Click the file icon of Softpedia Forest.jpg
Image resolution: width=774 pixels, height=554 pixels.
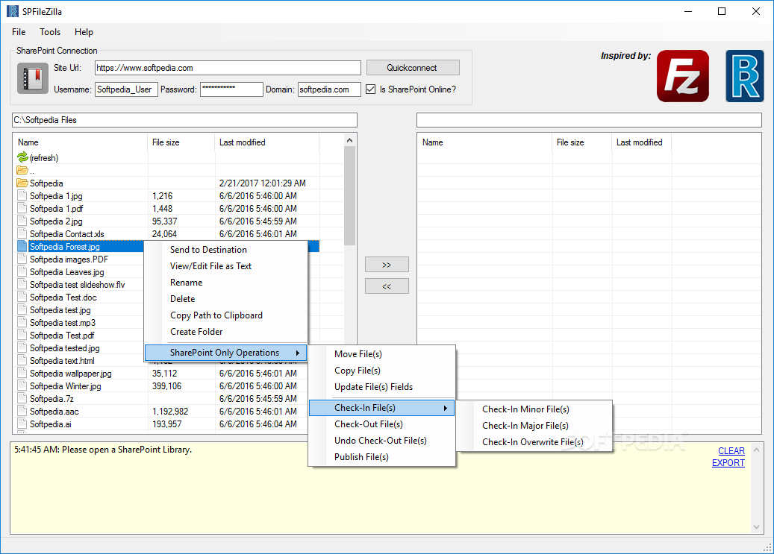coord(22,246)
